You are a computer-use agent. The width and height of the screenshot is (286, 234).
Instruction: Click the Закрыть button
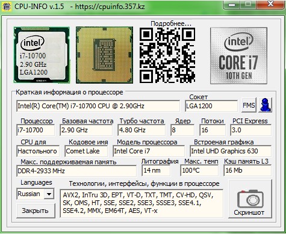pos(36,211)
